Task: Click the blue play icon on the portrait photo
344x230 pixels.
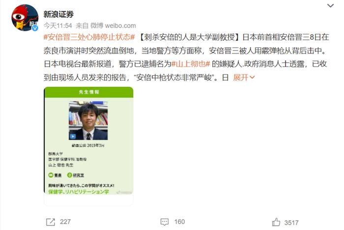Action: (73, 136)
